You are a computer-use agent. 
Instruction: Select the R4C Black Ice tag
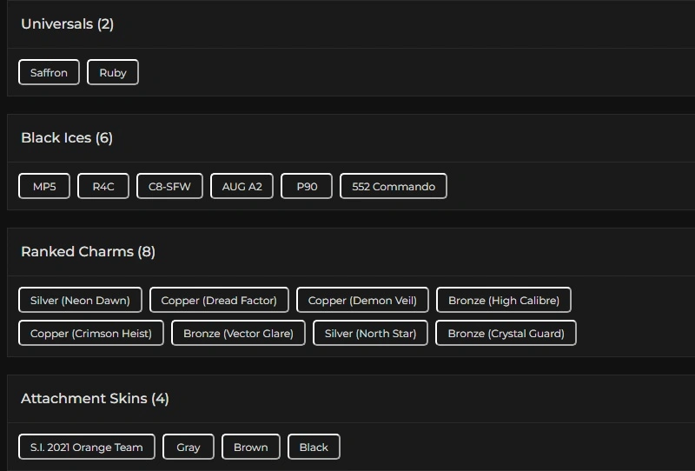pos(103,186)
